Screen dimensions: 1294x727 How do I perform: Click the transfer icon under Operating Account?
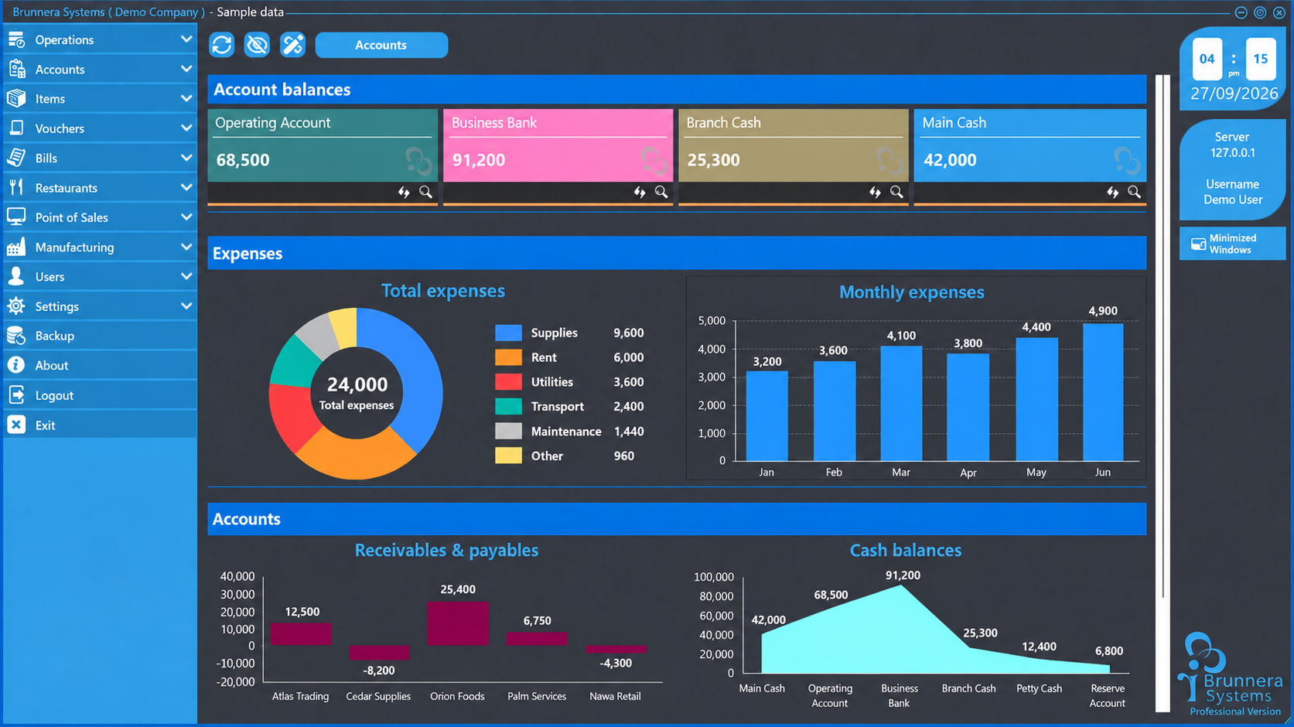click(404, 192)
